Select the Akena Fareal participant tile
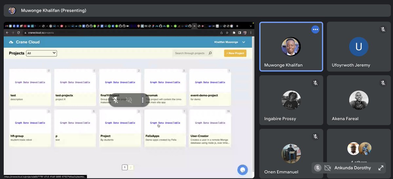The height and width of the screenshot is (179, 393). point(359,100)
